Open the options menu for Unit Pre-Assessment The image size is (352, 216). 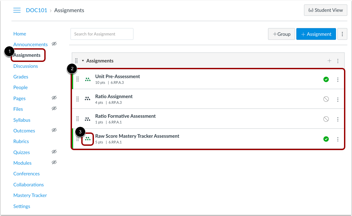[x=338, y=79]
